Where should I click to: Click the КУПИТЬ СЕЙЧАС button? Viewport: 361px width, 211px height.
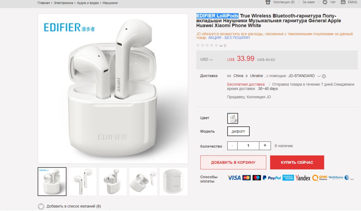297,163
